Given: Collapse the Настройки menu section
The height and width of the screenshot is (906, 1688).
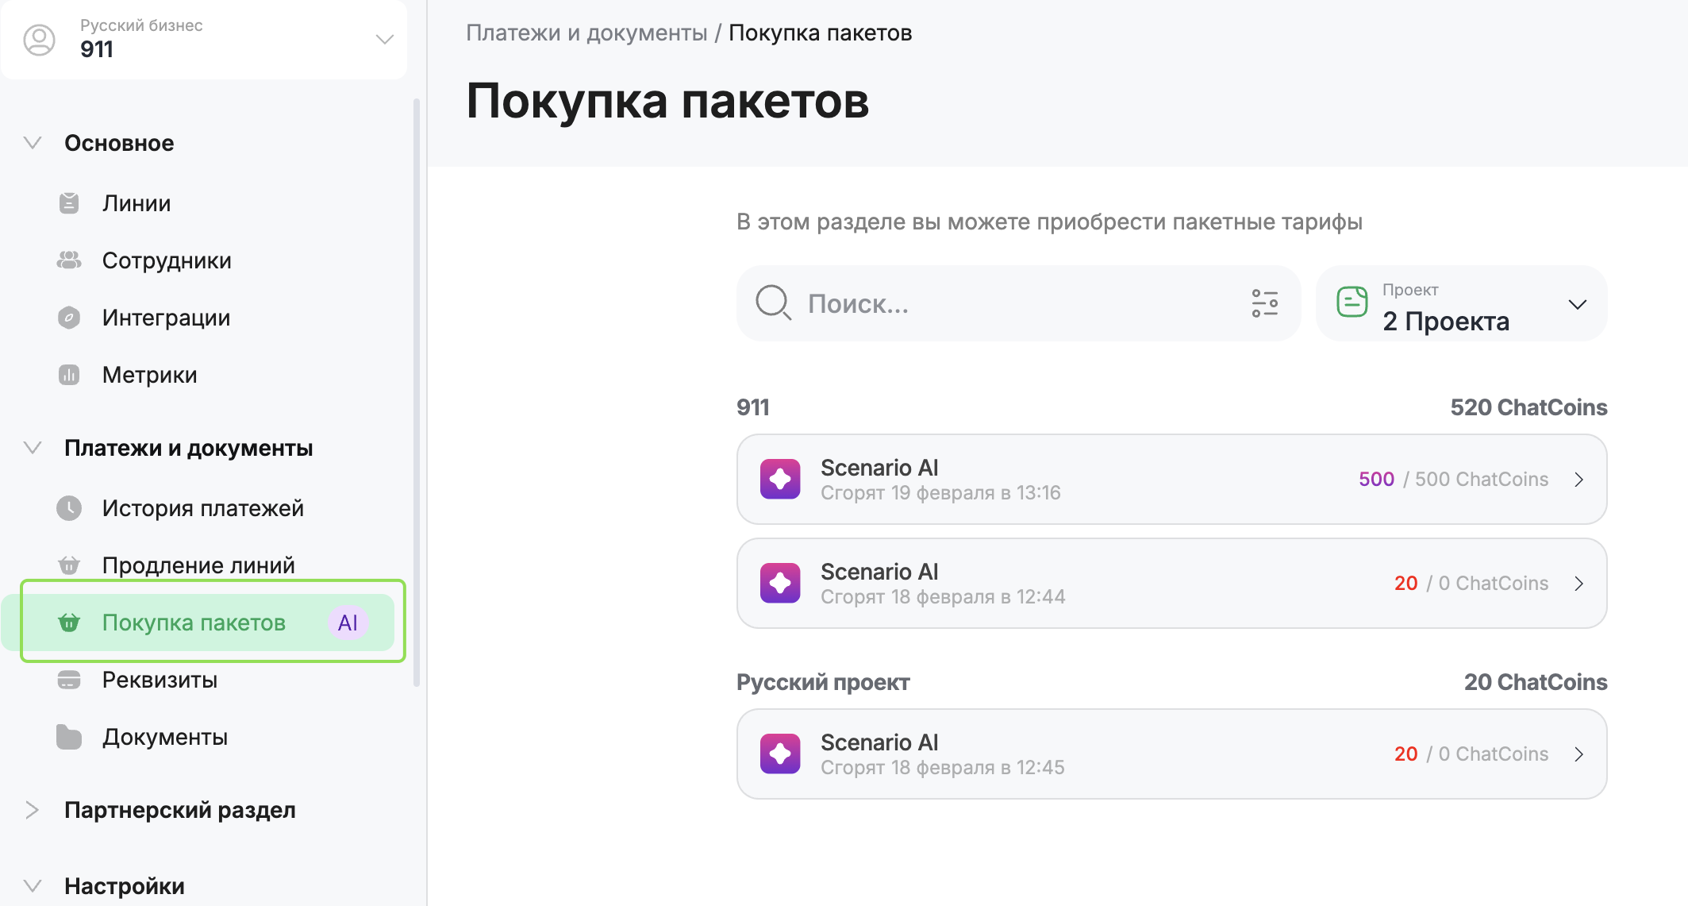Looking at the screenshot, I should (33, 886).
